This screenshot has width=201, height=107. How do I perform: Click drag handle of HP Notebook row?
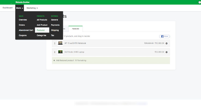click(x=55, y=43)
